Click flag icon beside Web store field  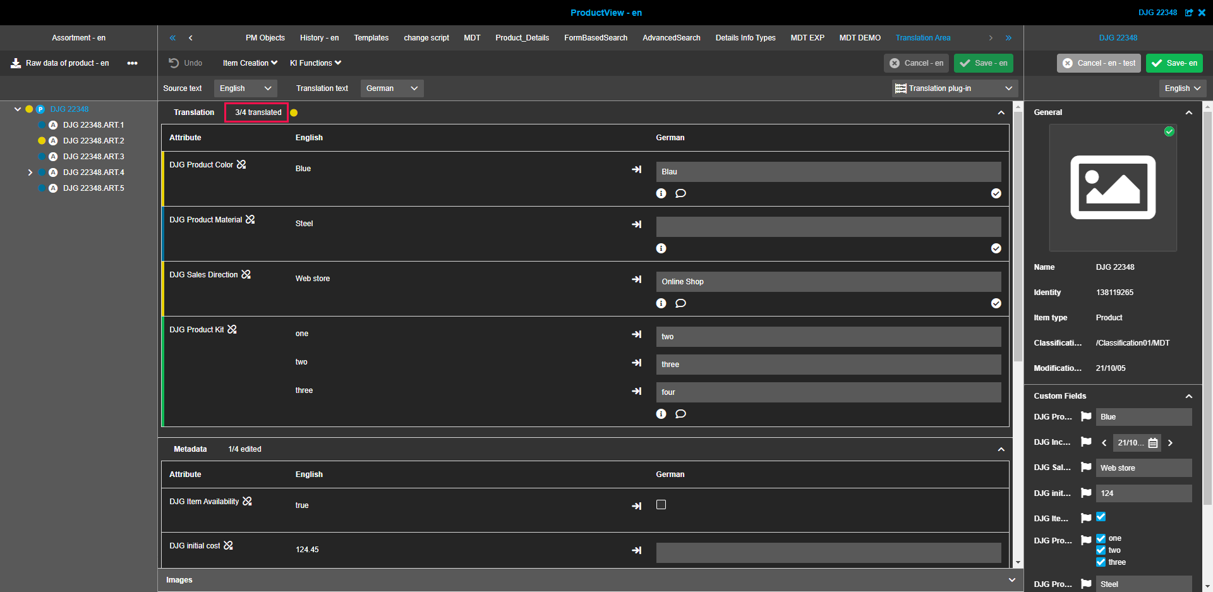point(1086,468)
